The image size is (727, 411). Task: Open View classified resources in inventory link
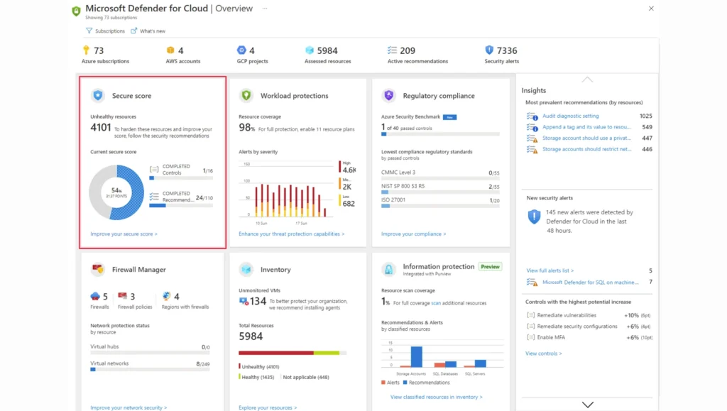point(437,397)
